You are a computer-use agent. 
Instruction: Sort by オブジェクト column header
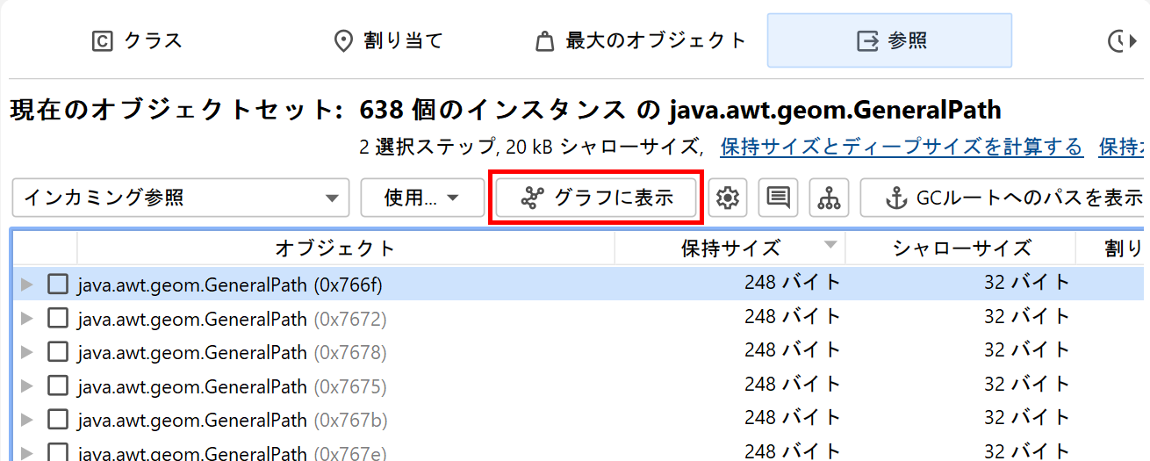click(346, 249)
